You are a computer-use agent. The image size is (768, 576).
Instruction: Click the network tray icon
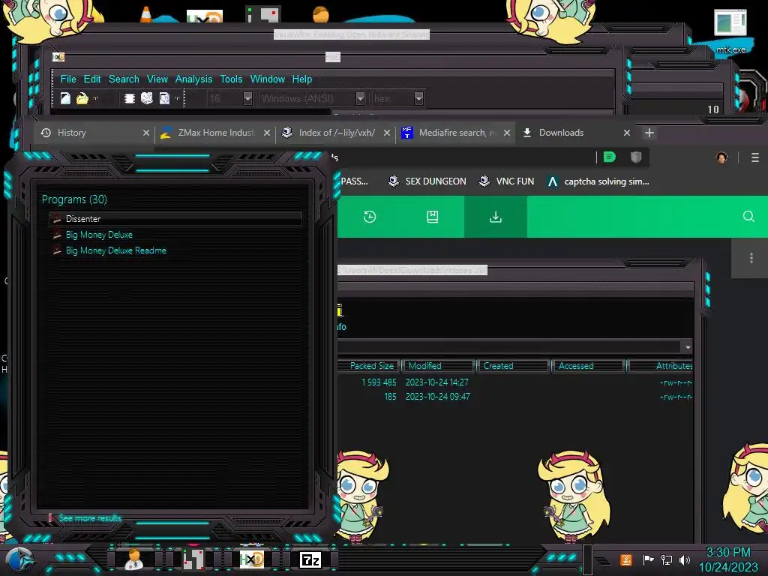click(667, 559)
